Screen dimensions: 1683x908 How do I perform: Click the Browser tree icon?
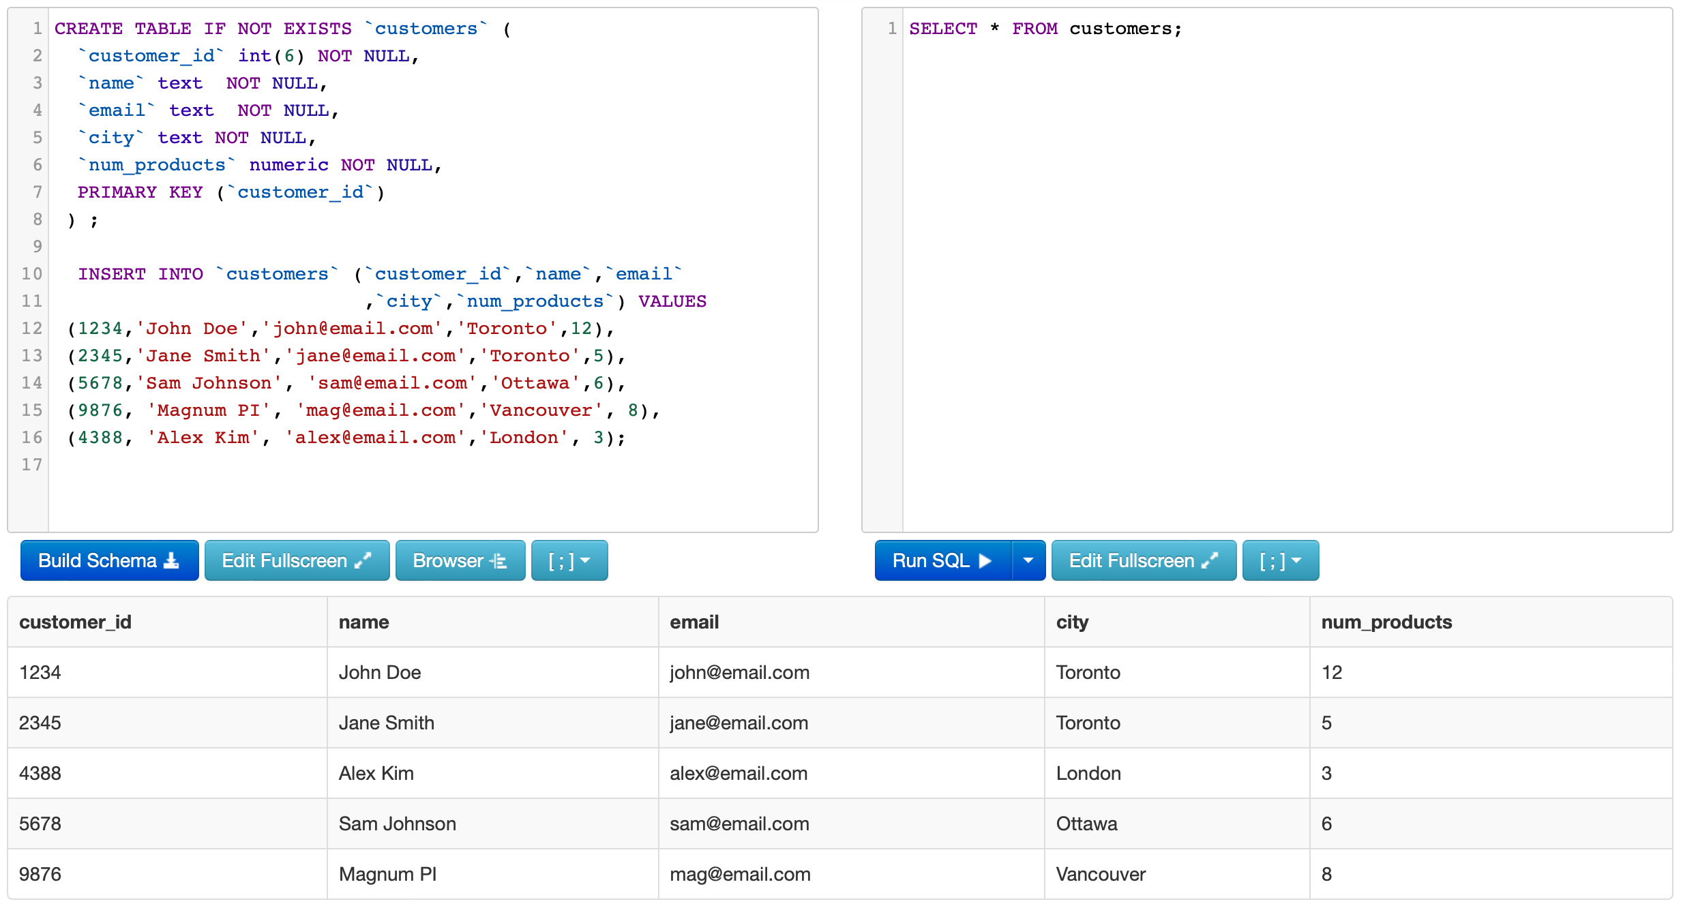coord(498,560)
